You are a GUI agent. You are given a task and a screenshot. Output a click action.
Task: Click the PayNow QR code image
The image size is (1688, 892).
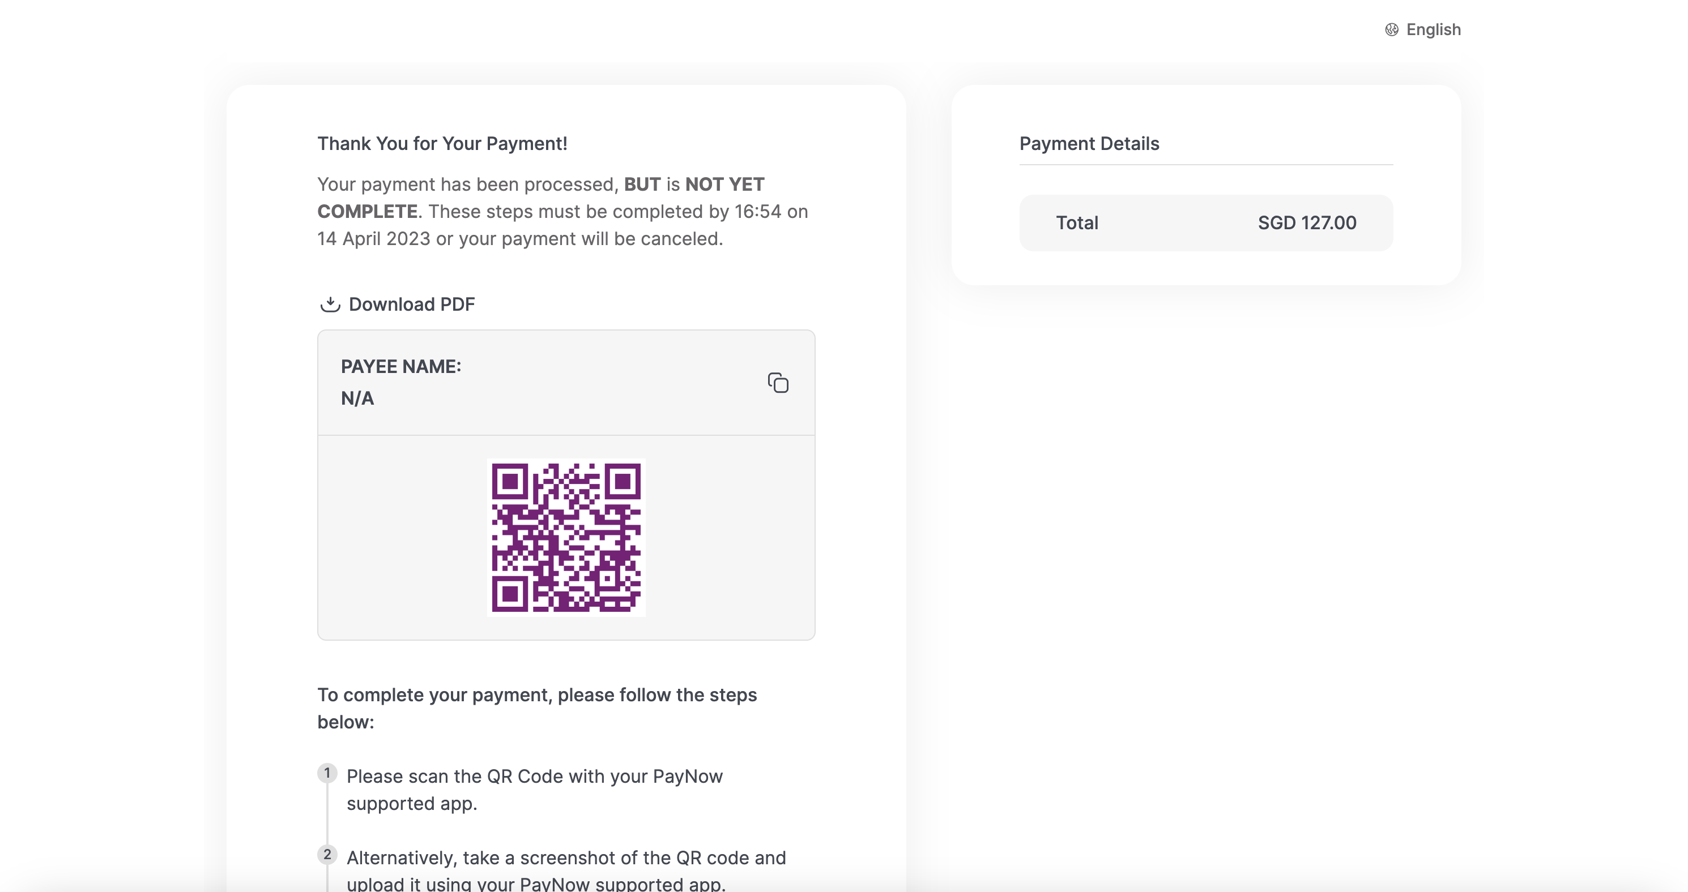pos(566,537)
